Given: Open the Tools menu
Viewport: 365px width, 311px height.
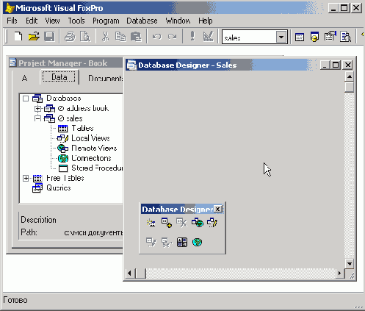Looking at the screenshot, I should [76, 21].
